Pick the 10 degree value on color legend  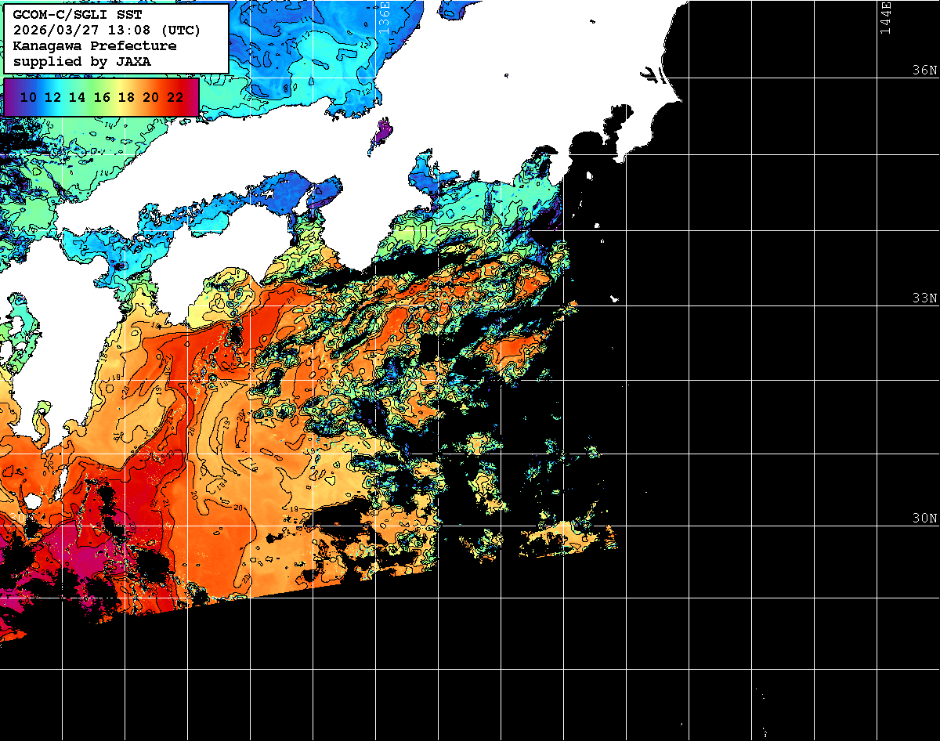[x=29, y=97]
